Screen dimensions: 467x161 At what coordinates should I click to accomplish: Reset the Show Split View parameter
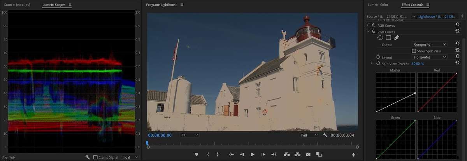tap(458, 51)
